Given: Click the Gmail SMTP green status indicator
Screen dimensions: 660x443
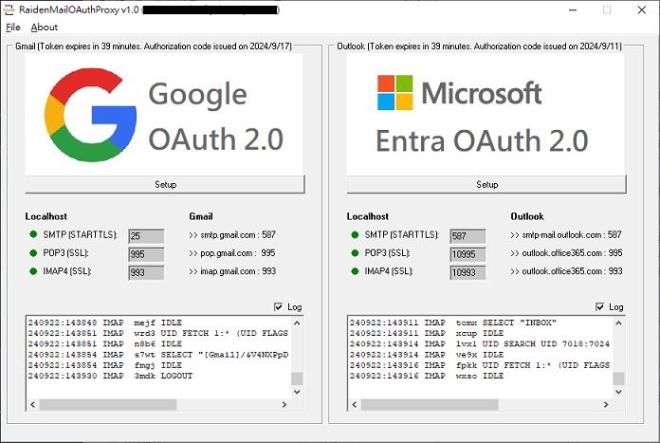Looking at the screenshot, I should (33, 234).
